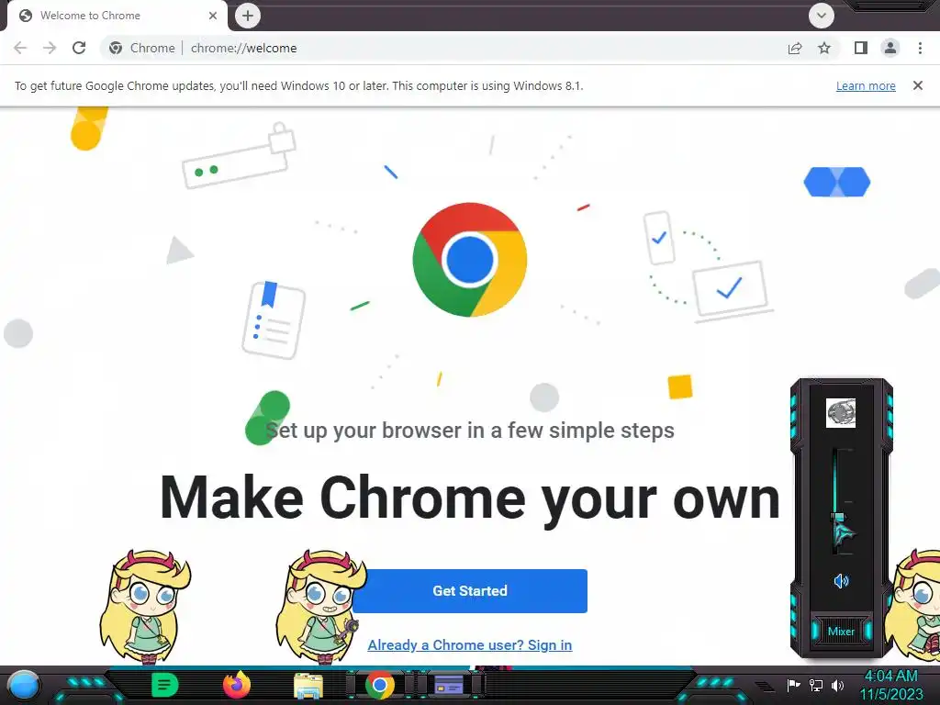Open a new tab with plus button
Screen dimensions: 940x705
click(x=248, y=16)
